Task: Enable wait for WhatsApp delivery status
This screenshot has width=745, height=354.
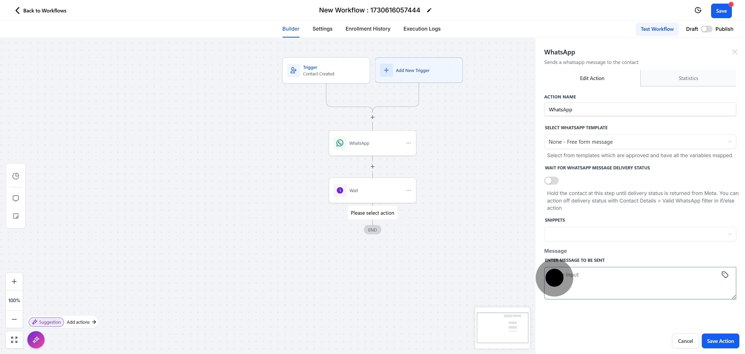Action: (x=551, y=180)
